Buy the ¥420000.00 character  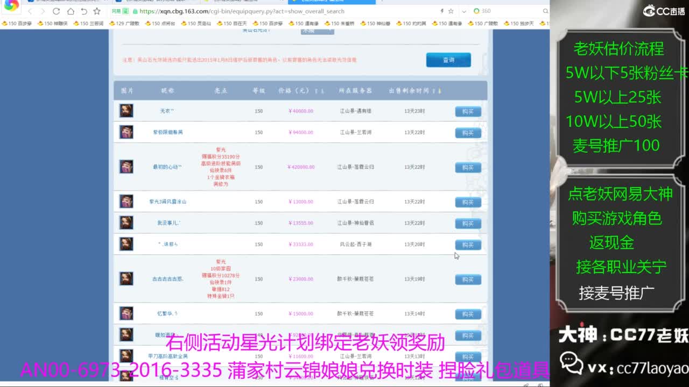pos(468,167)
